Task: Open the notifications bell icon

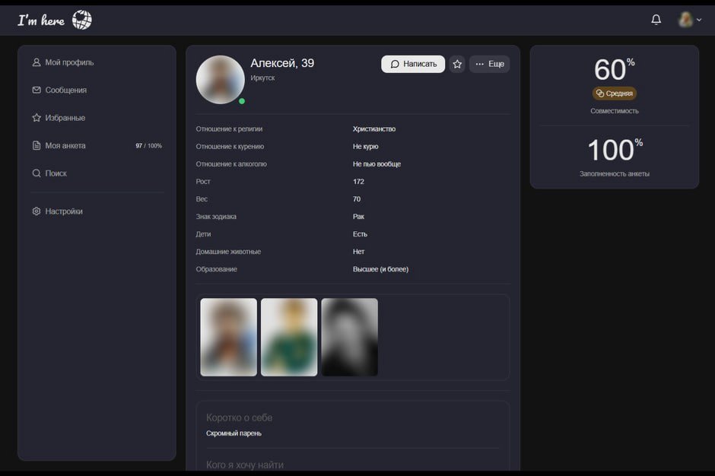Action: (x=656, y=20)
